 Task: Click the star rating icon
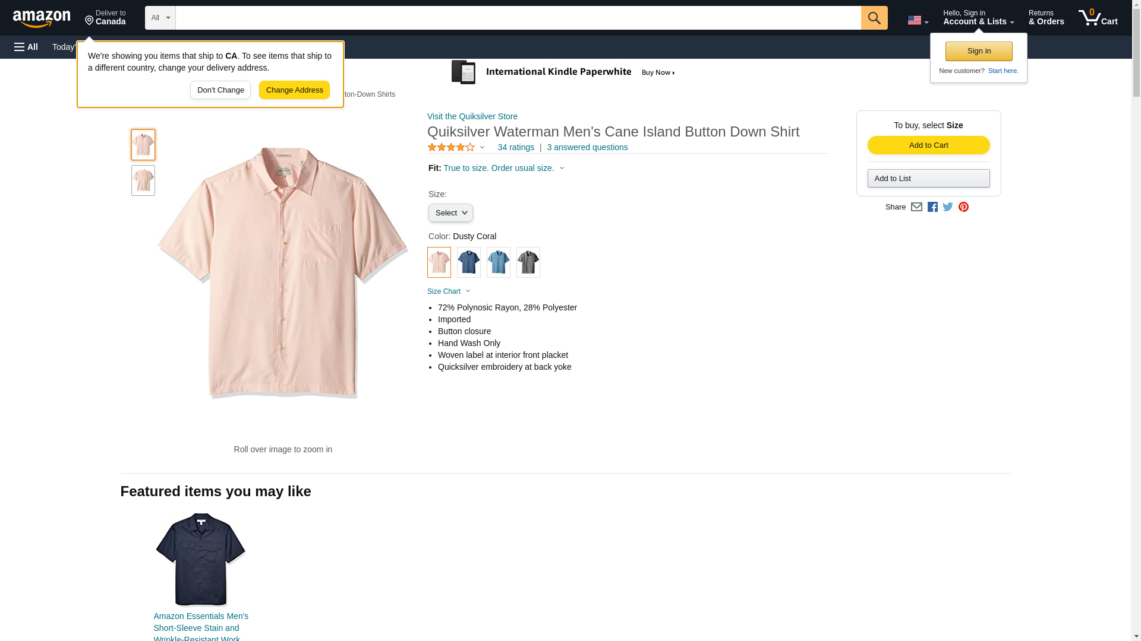coord(451,147)
